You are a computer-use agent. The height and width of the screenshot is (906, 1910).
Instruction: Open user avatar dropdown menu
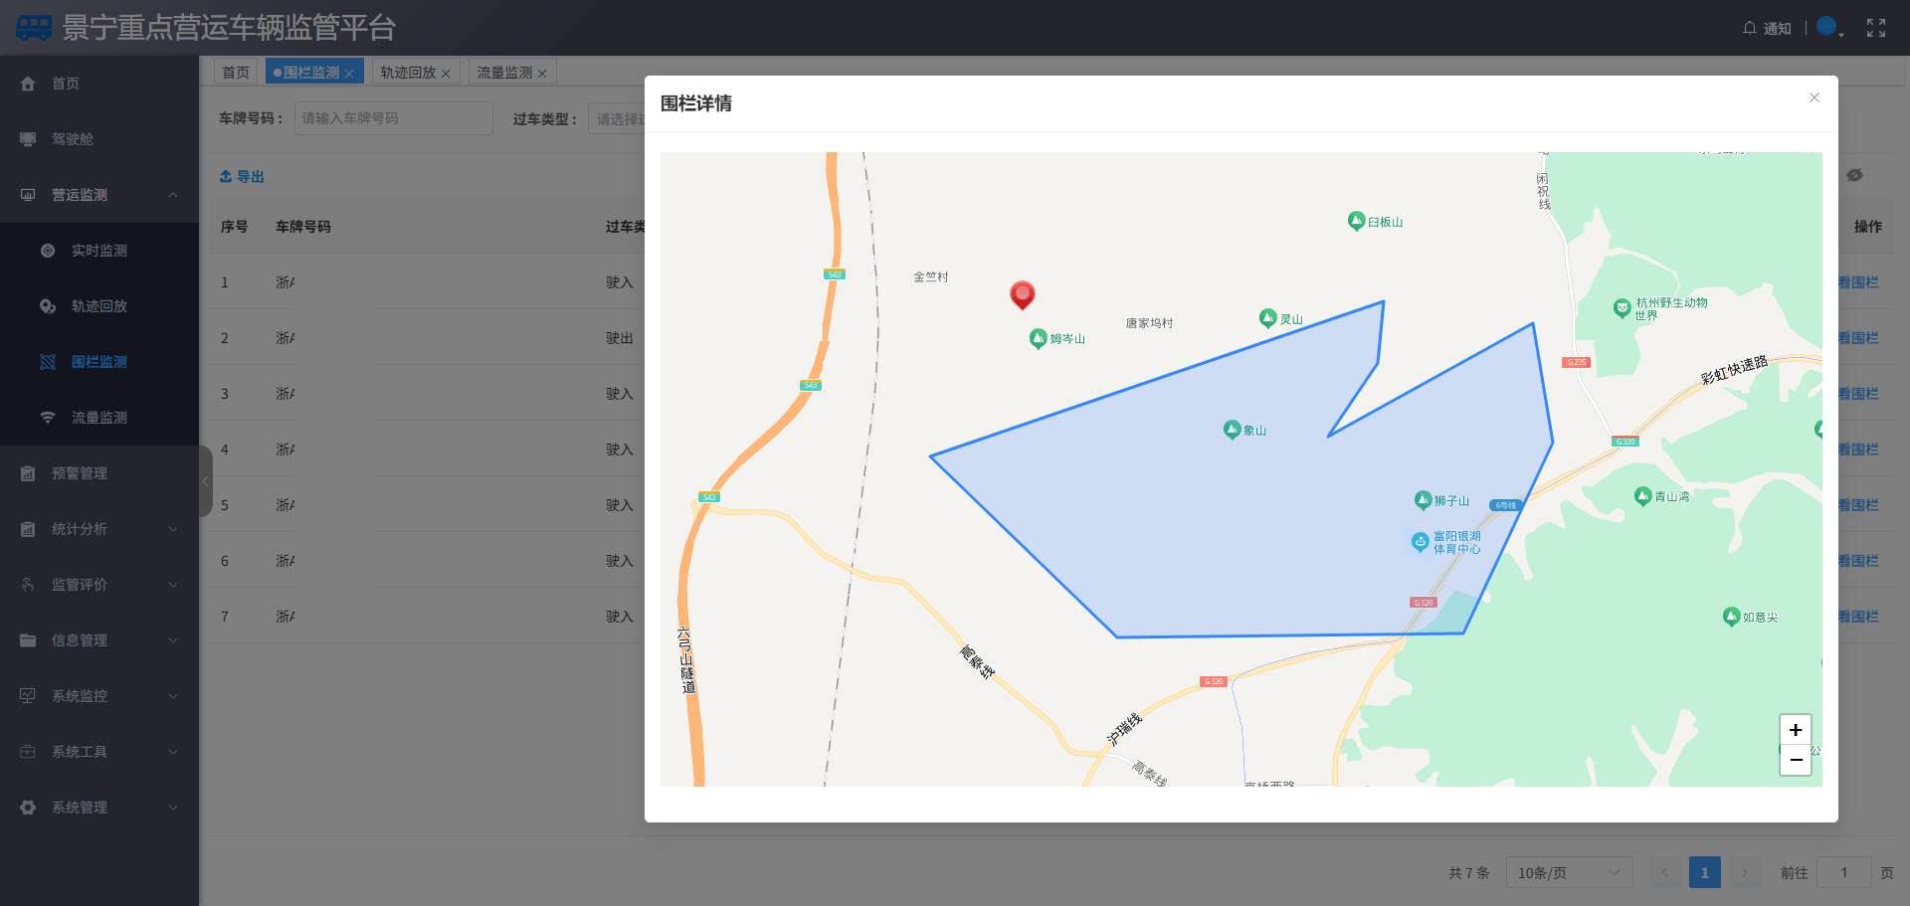[x=1828, y=28]
